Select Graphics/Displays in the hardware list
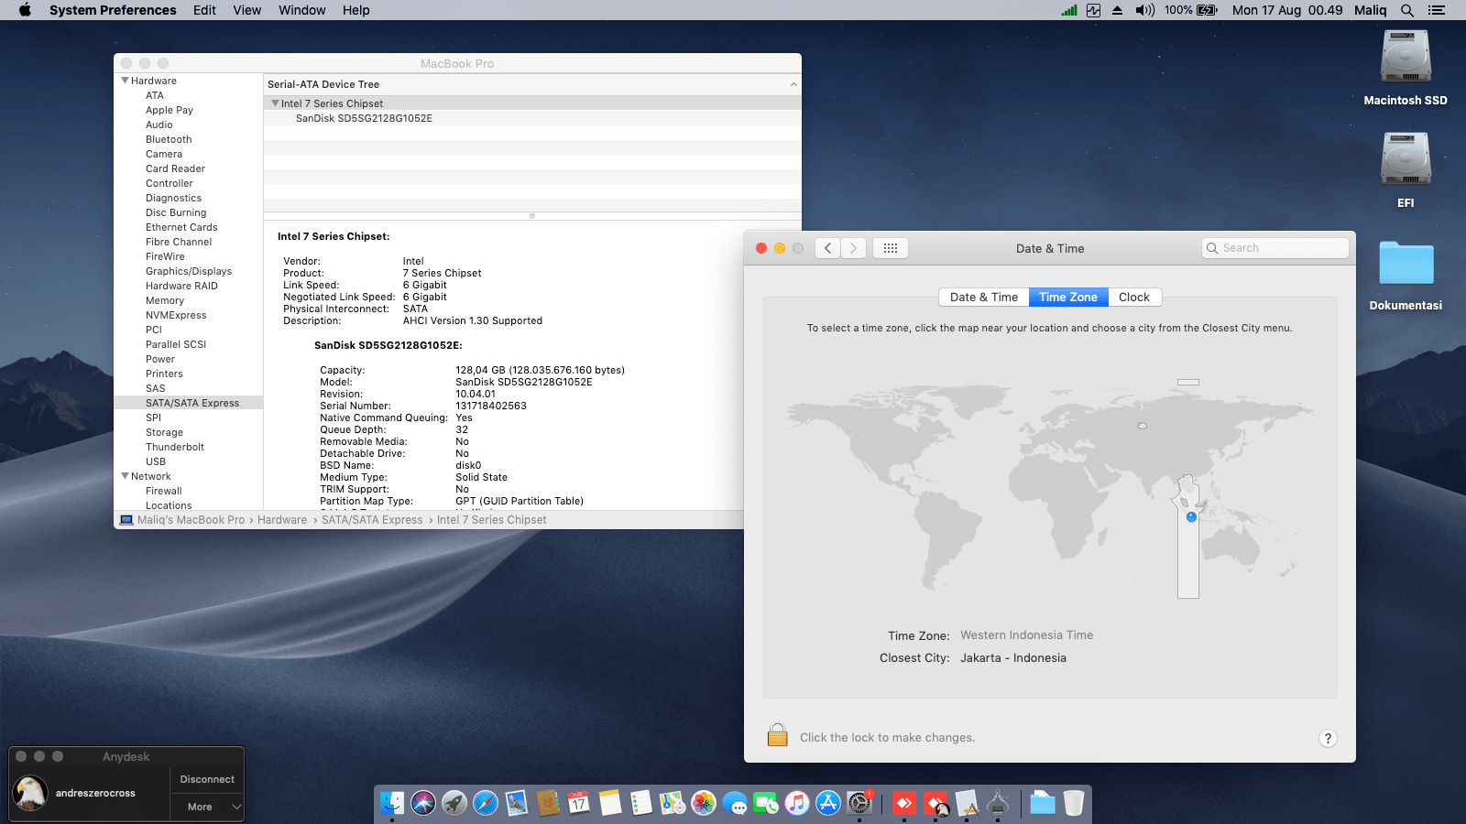1466x824 pixels. 189,271
